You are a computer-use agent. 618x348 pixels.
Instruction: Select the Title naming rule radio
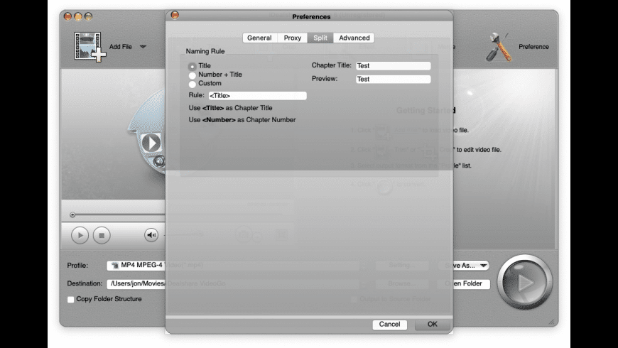[x=192, y=66]
